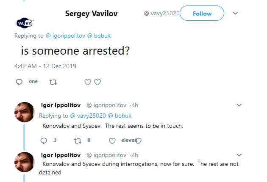Click reply icon on Sergey Vavilov's tweet
The width and height of the screenshot is (267, 182).
click(19, 82)
